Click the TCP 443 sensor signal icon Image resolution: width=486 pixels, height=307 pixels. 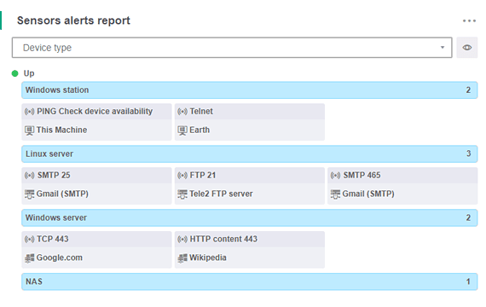pos(30,240)
